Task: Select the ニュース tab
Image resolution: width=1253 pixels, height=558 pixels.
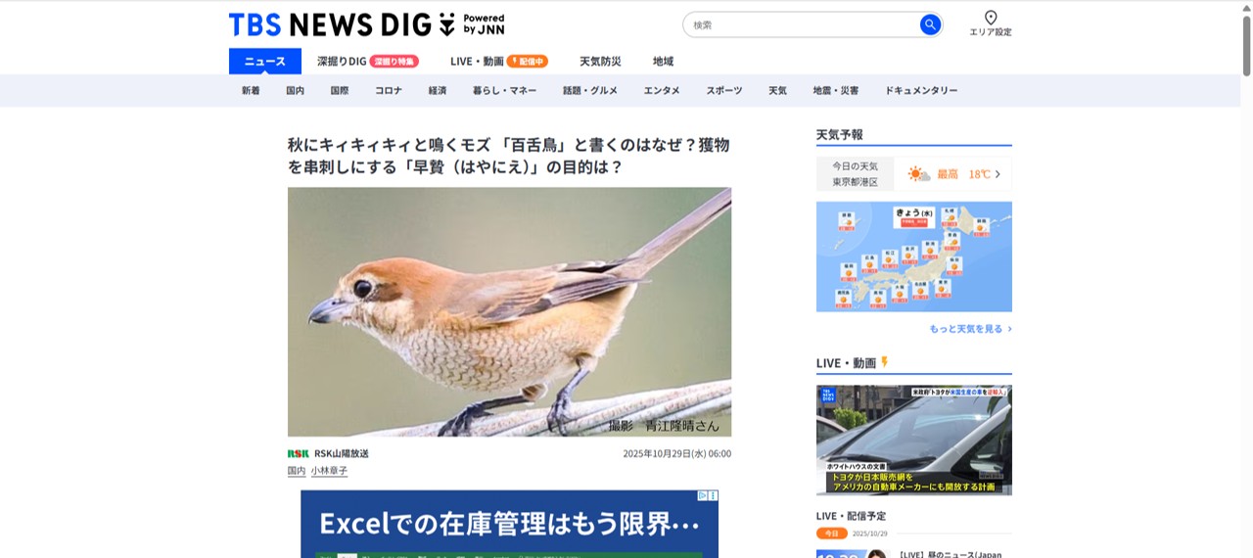Action: pyautogui.click(x=265, y=61)
